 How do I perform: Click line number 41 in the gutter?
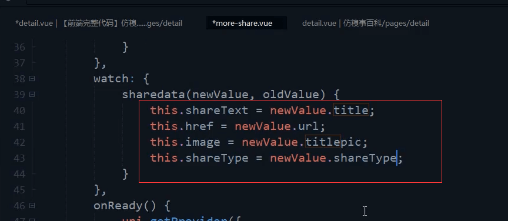click(19, 126)
